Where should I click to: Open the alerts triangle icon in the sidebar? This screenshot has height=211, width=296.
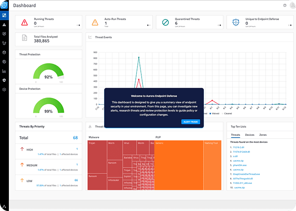coord(4,24)
